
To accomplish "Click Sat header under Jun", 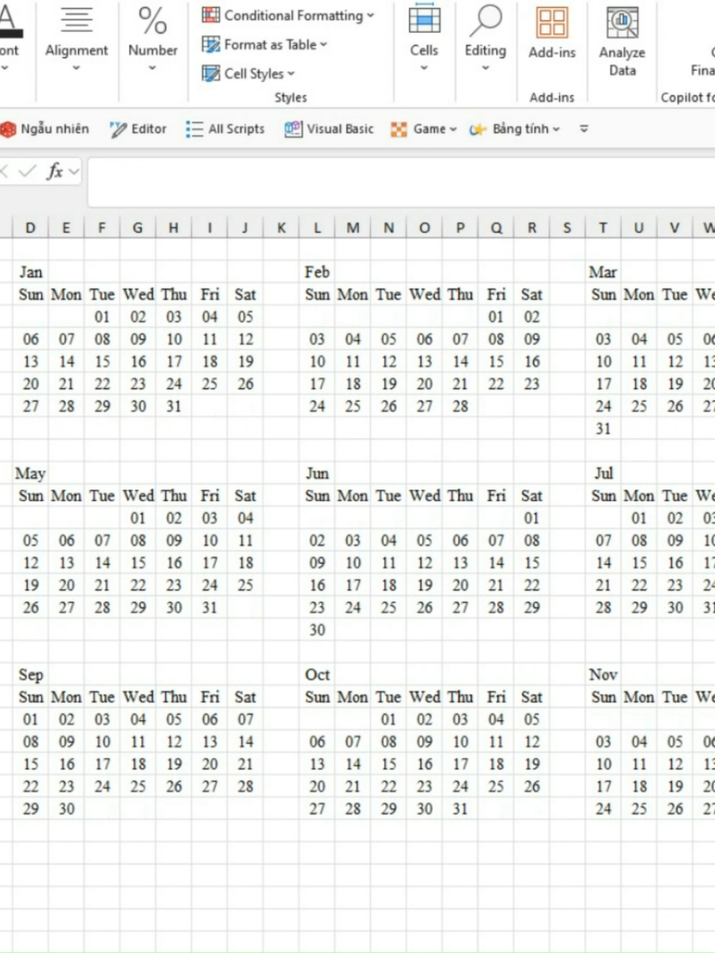I will pos(531,496).
